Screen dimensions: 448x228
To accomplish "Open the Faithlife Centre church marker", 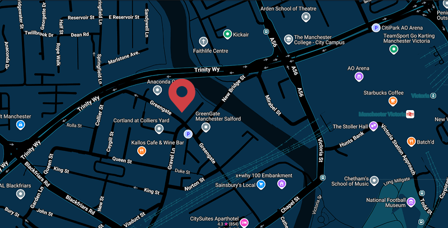I will (x=203, y=41).
